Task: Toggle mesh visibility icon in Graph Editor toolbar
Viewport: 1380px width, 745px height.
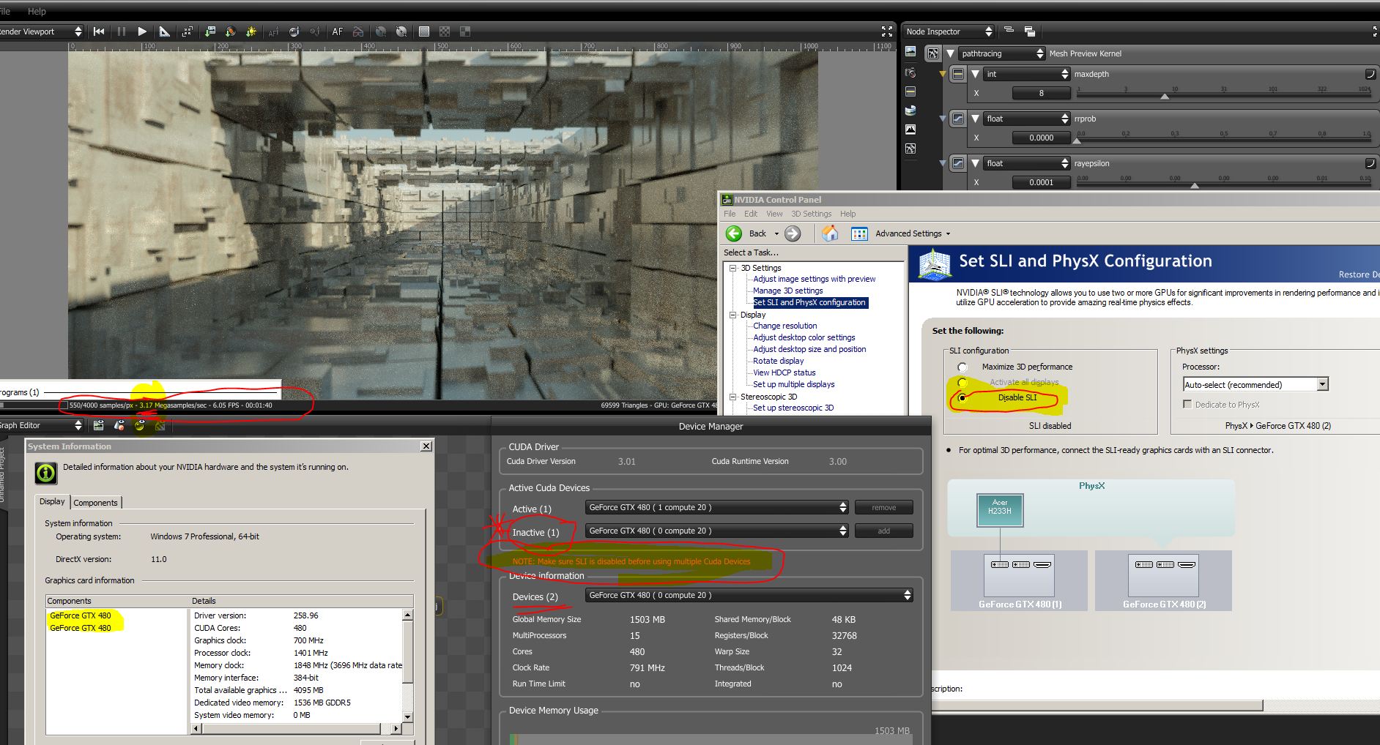Action: (119, 425)
